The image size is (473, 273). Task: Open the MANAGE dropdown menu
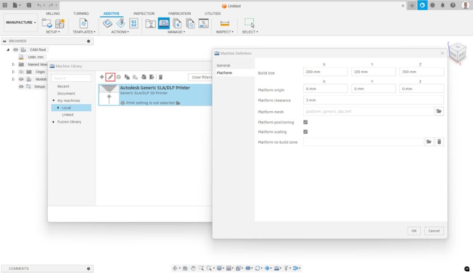click(176, 32)
